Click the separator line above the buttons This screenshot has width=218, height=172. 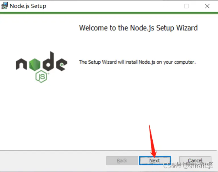(x=108, y=150)
